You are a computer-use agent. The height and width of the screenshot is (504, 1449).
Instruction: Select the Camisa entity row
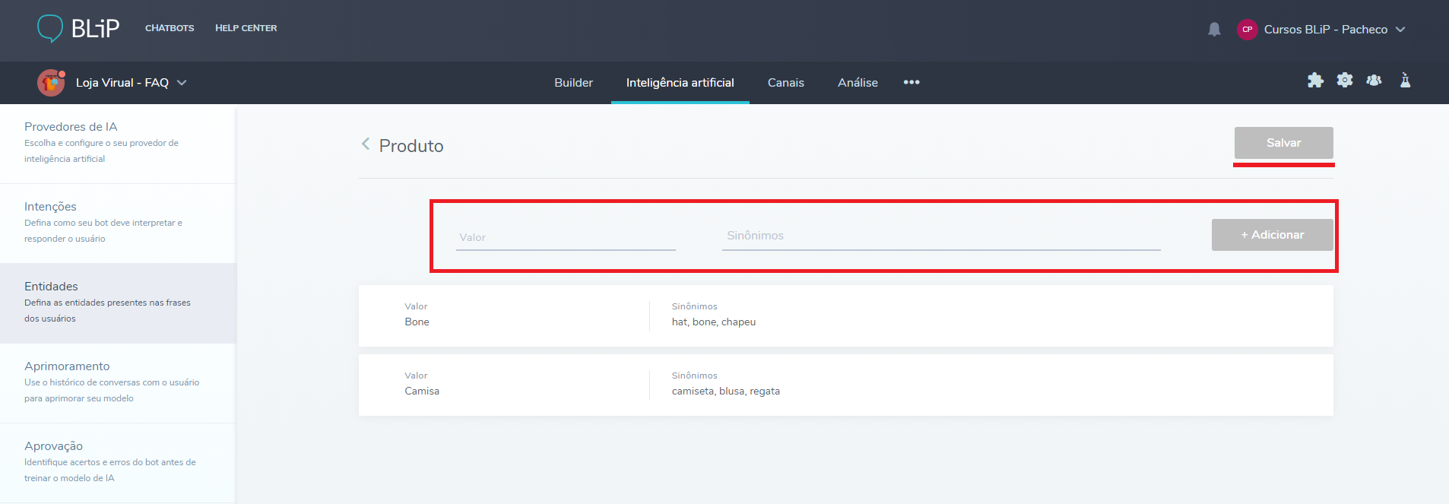845,385
